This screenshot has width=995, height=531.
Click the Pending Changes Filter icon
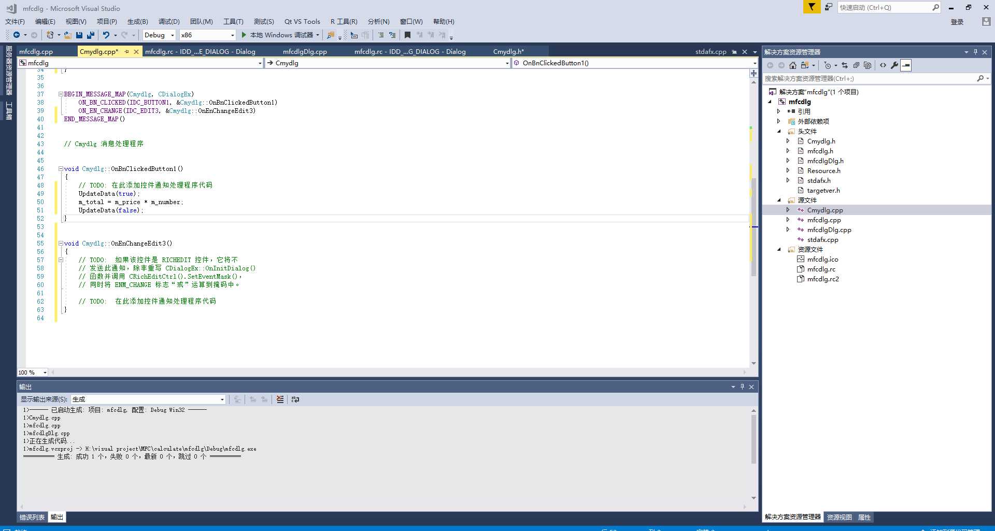click(828, 65)
